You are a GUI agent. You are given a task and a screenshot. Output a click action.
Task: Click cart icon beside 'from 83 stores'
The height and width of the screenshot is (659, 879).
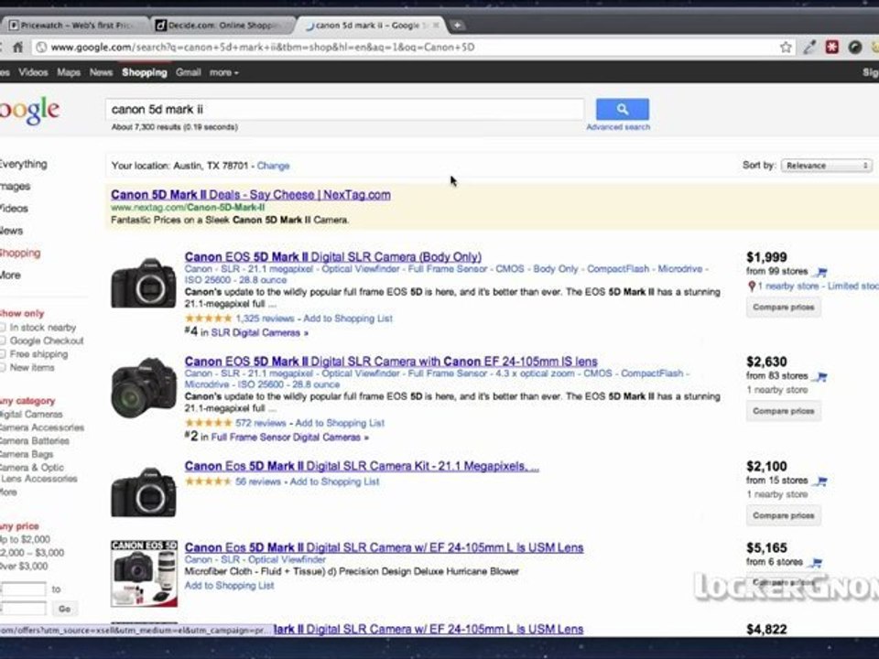821,376
